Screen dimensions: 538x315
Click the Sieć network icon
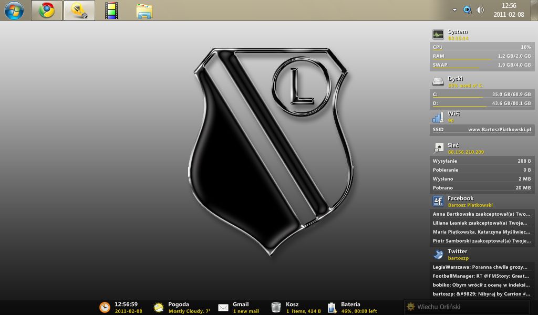(438, 149)
